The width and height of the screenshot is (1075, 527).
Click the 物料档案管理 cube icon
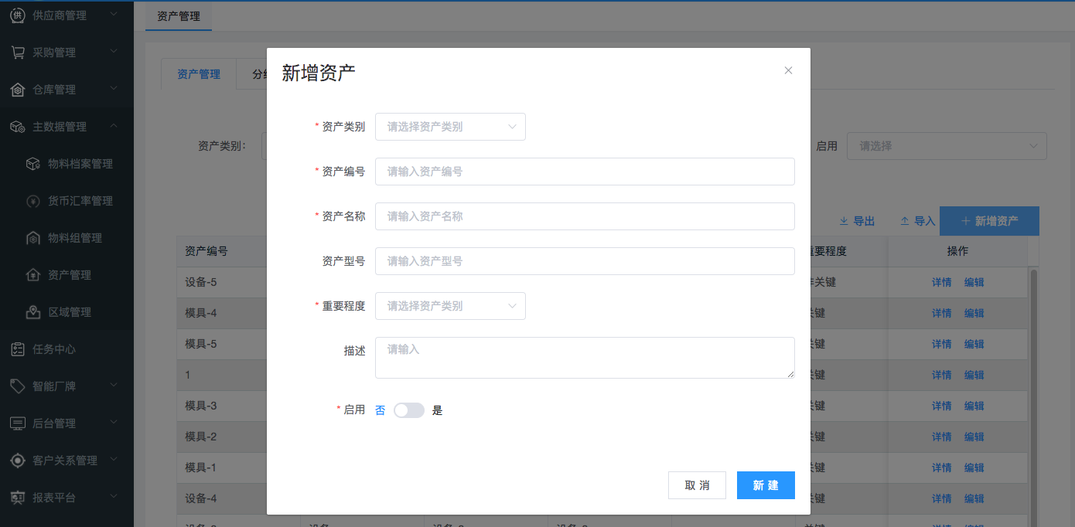[32, 164]
